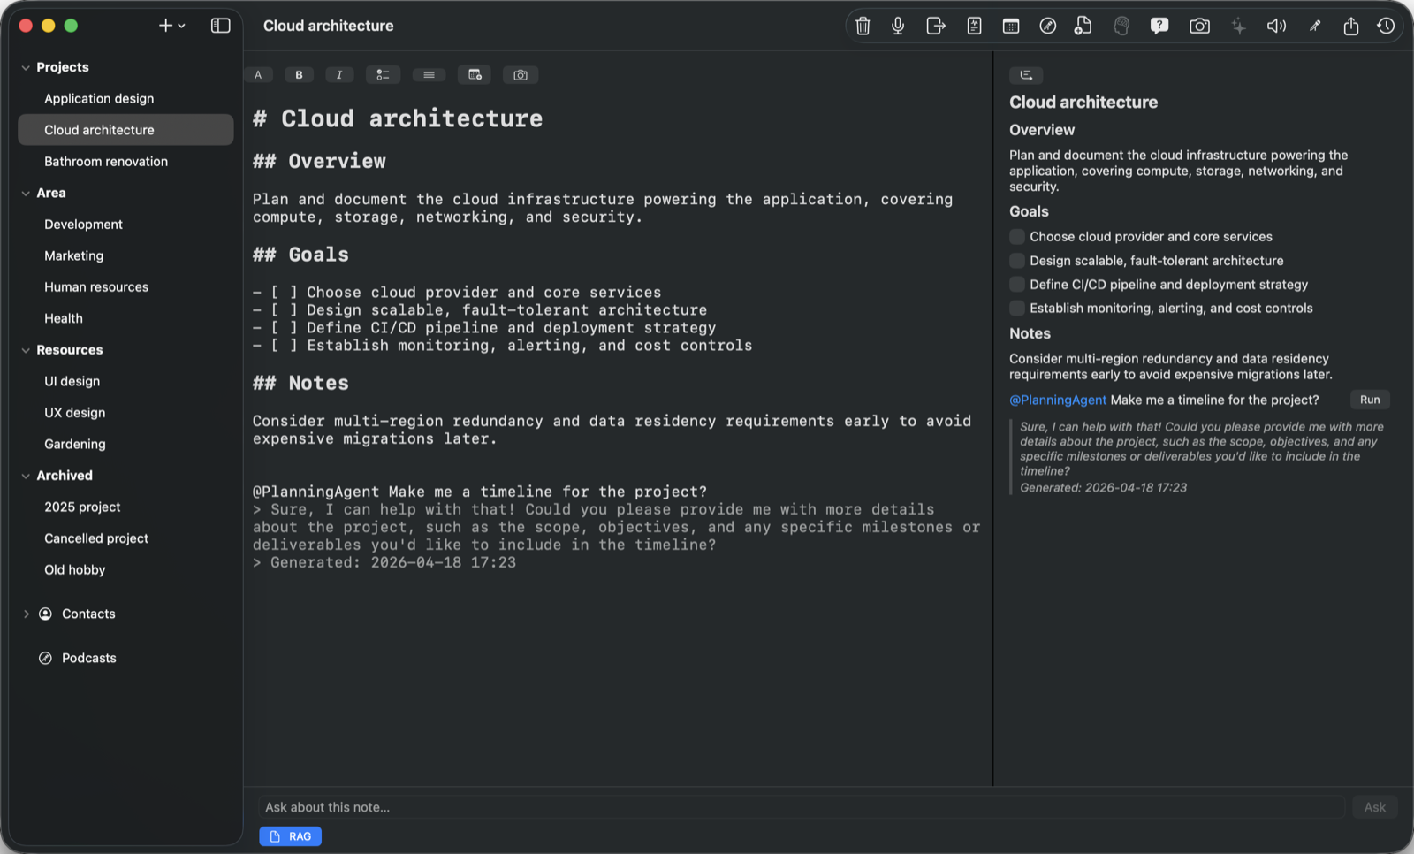Viewport: 1414px width, 854px height.
Task: Toggle the RAG button
Action: pos(290,836)
